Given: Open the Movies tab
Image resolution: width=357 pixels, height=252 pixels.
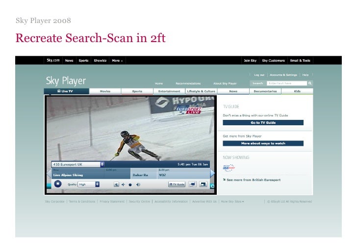Looking at the screenshot, I should pyautogui.click(x=105, y=92).
